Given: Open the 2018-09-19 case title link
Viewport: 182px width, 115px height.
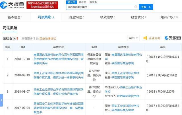Looking at the screenshot, I should (x=59, y=75).
